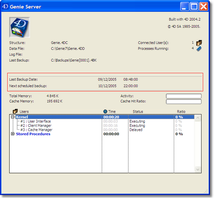The width and height of the screenshot is (214, 199).
Task: Click Cache Memory value 195 692 K
Action: 54,101
